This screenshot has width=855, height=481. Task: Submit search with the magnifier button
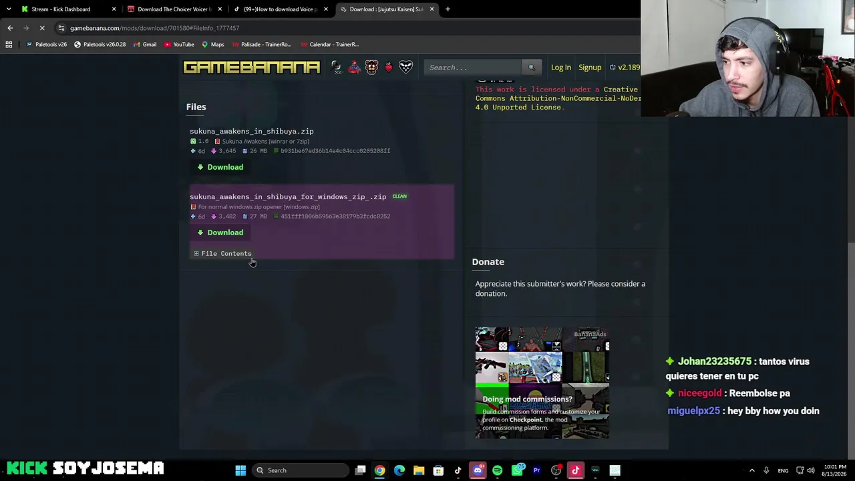(x=532, y=67)
